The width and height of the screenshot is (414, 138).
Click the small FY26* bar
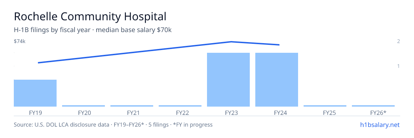coord(373,106)
